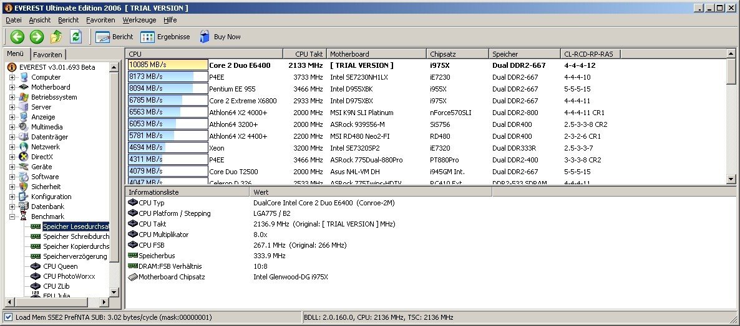Expand the Multimedia tree node
Viewport: 740px width, 326px height.
(x=12, y=127)
